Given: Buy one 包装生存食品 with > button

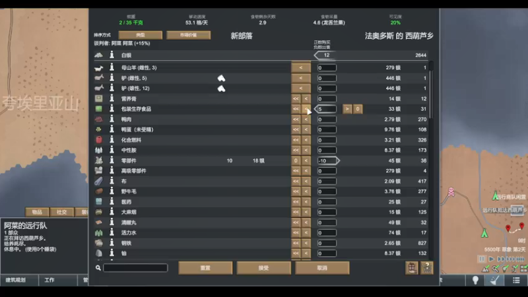Looking at the screenshot, I should pyautogui.click(x=347, y=109).
